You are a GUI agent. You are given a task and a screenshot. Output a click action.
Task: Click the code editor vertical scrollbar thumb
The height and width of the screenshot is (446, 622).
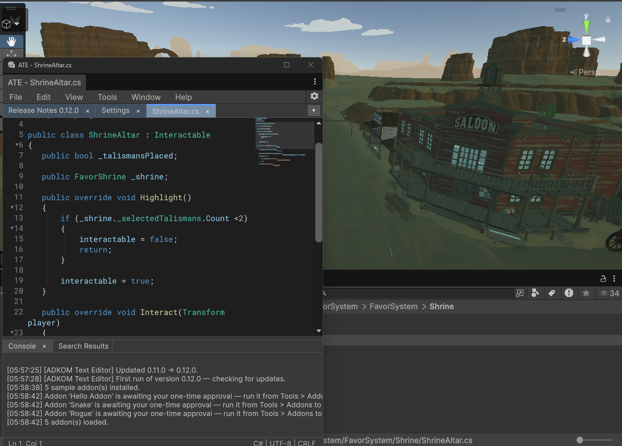coord(319,192)
